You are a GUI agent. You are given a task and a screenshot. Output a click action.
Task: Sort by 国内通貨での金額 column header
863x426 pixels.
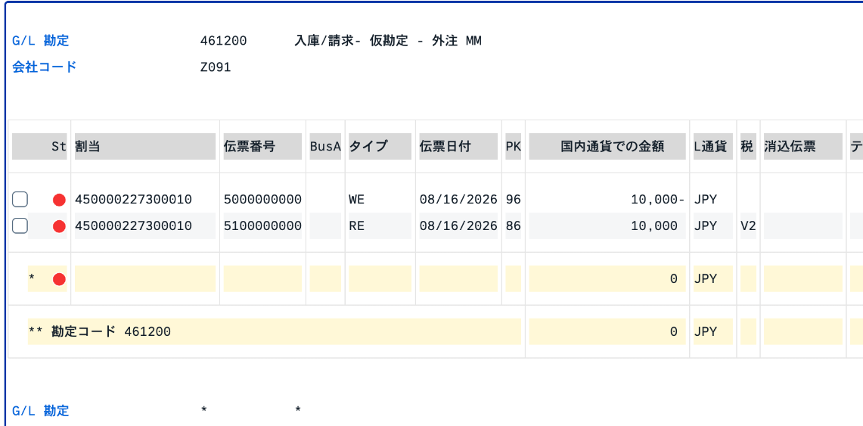607,146
